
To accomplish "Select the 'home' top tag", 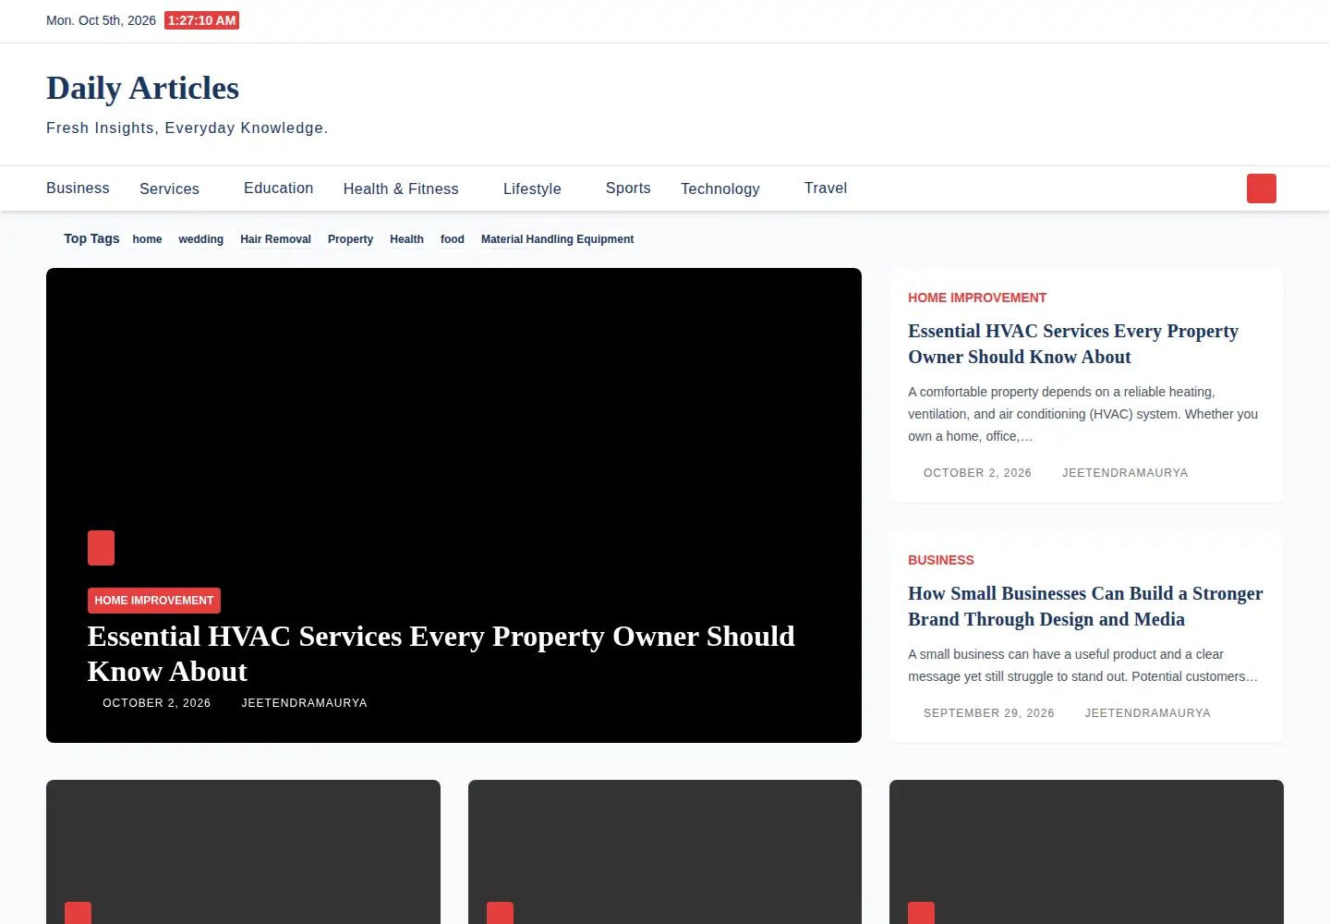I will coord(147,239).
